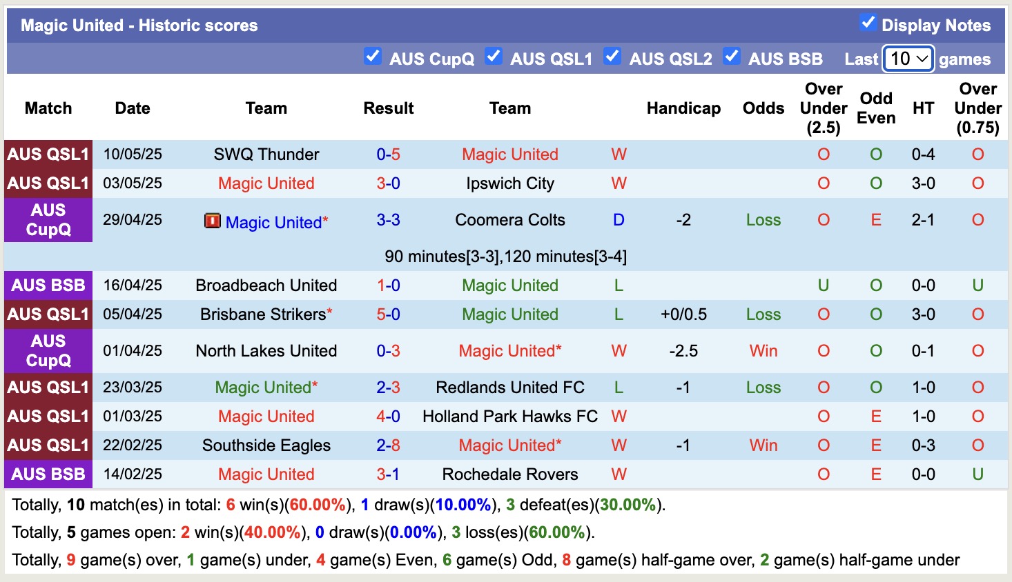Disable the AUS QSL1 filter checkbox

pyautogui.click(x=493, y=57)
